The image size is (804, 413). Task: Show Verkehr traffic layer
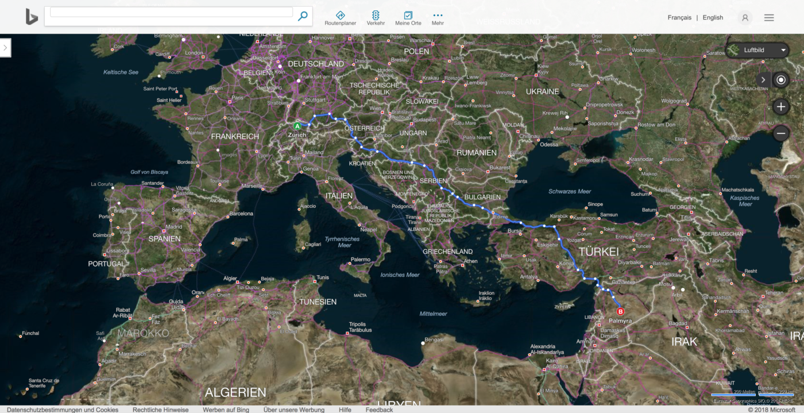coord(376,18)
